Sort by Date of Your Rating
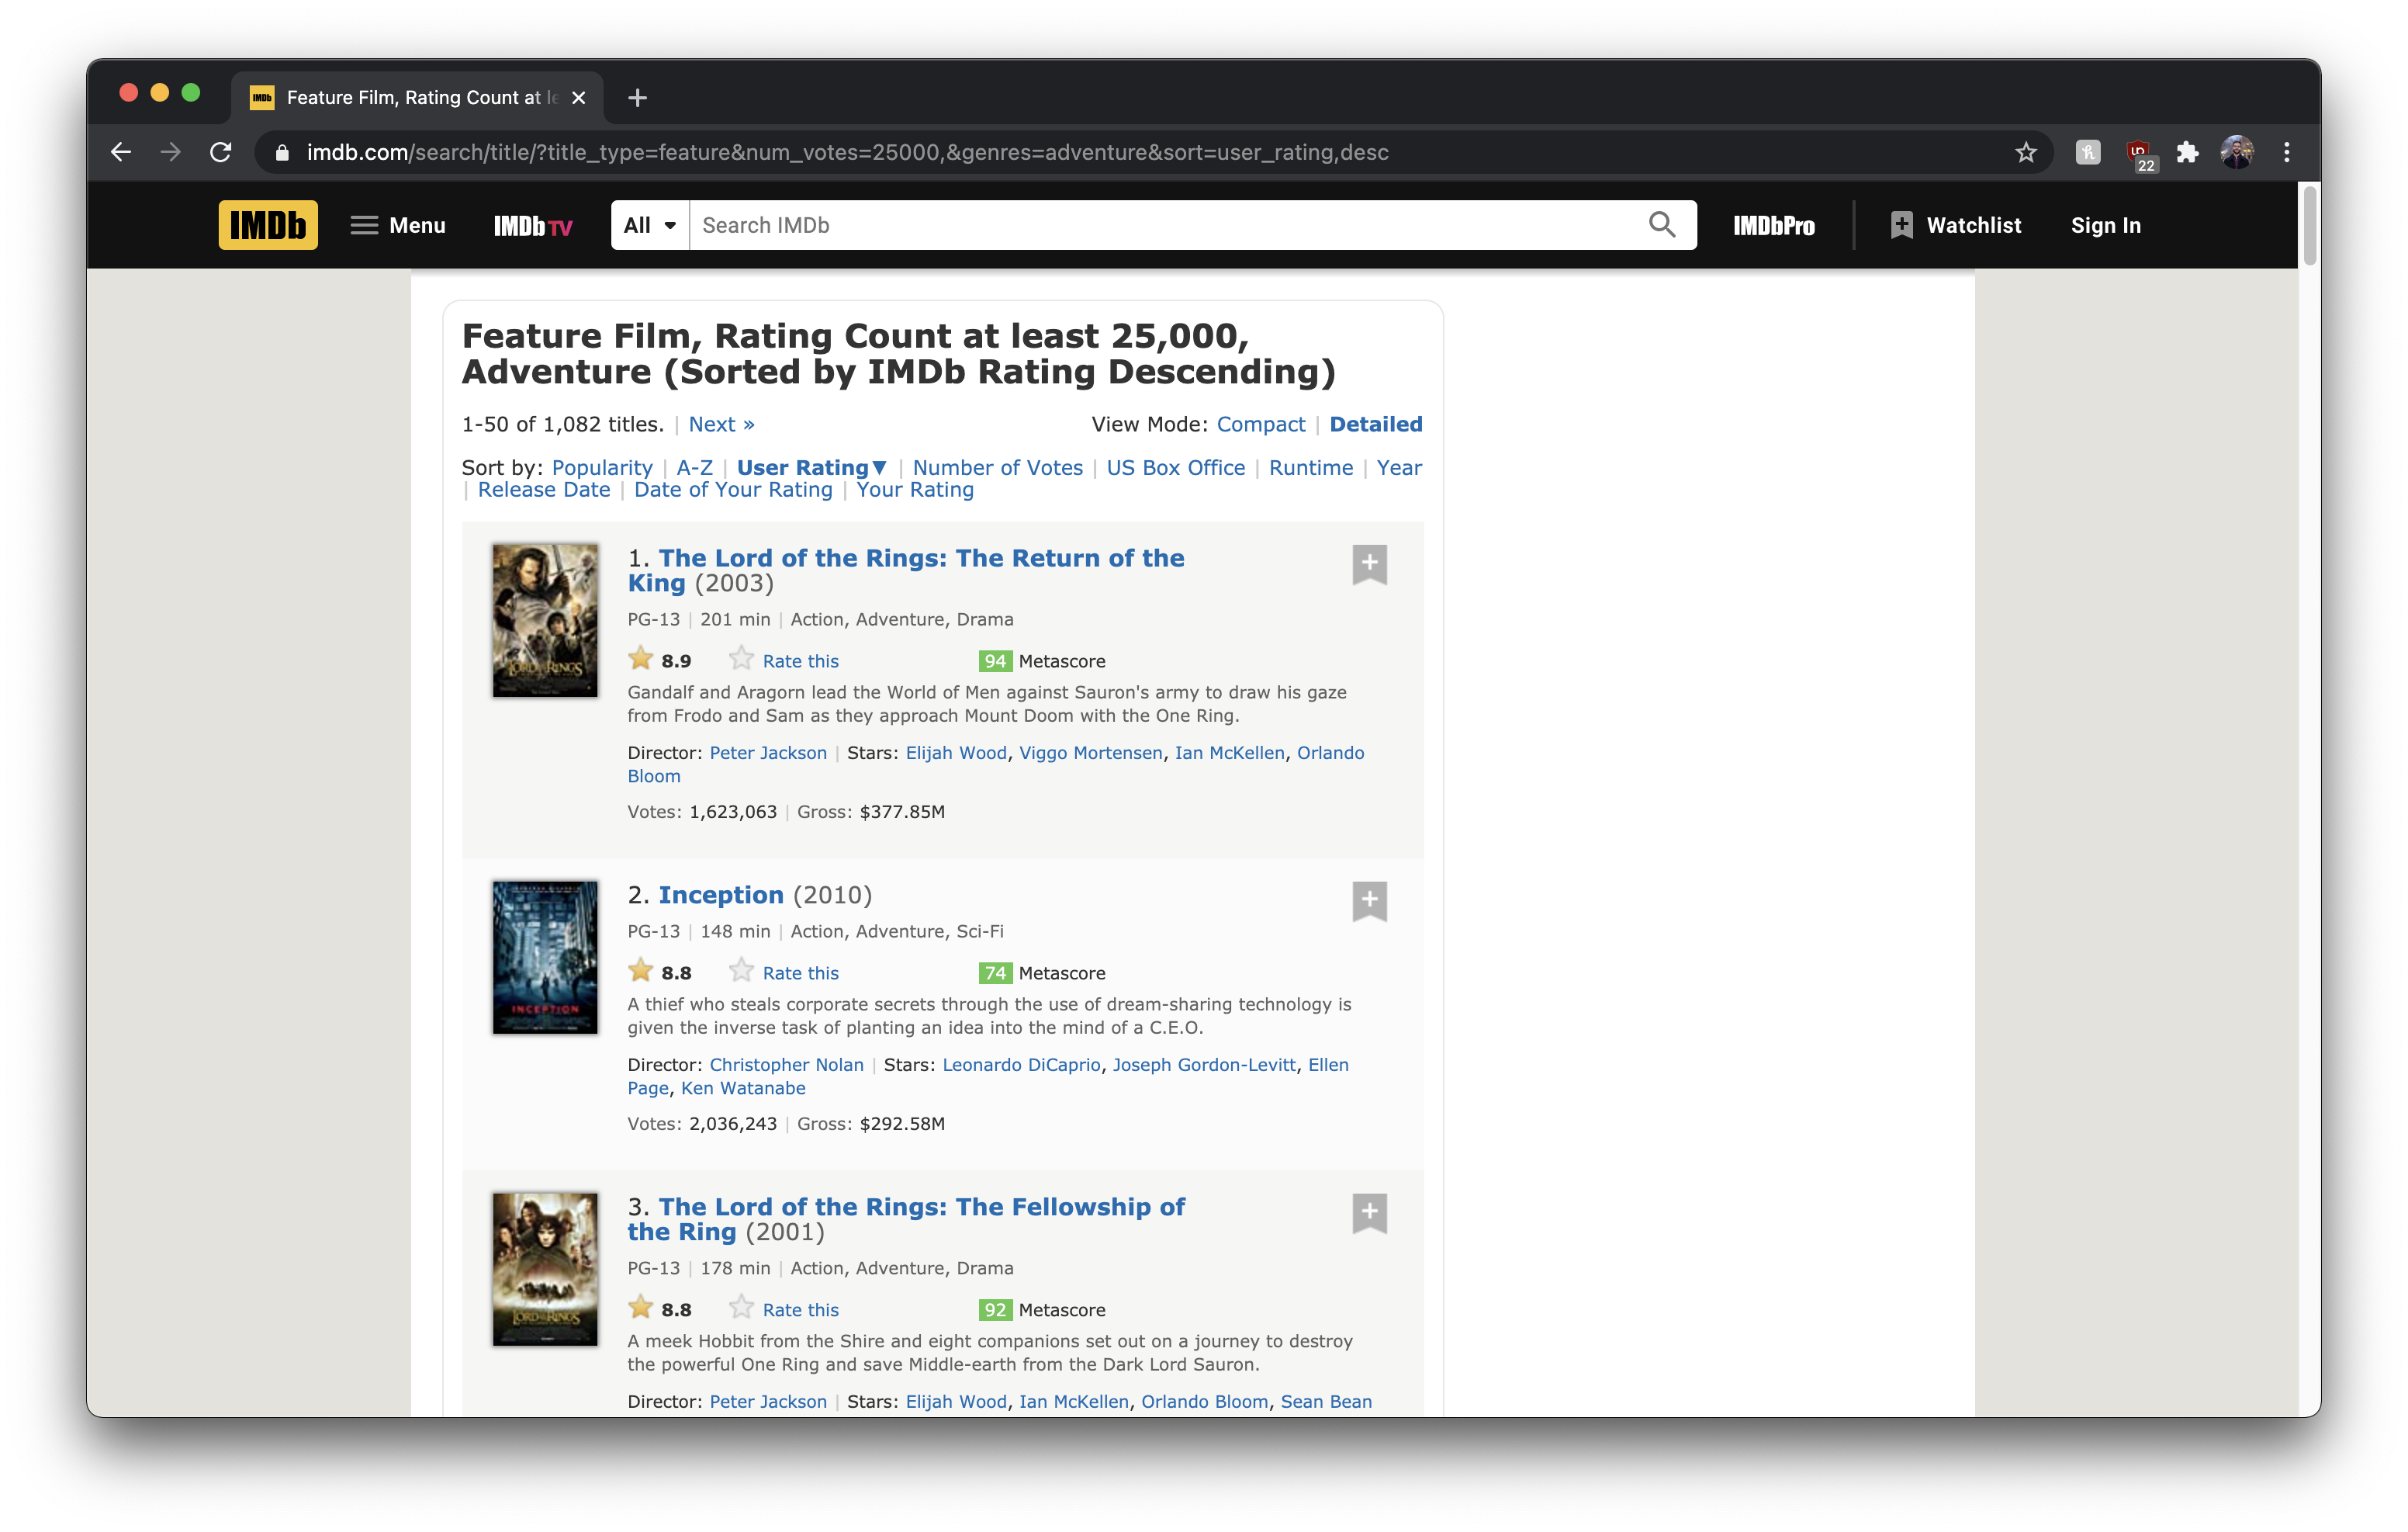Screen dimensions: 2408x1532 [732, 489]
